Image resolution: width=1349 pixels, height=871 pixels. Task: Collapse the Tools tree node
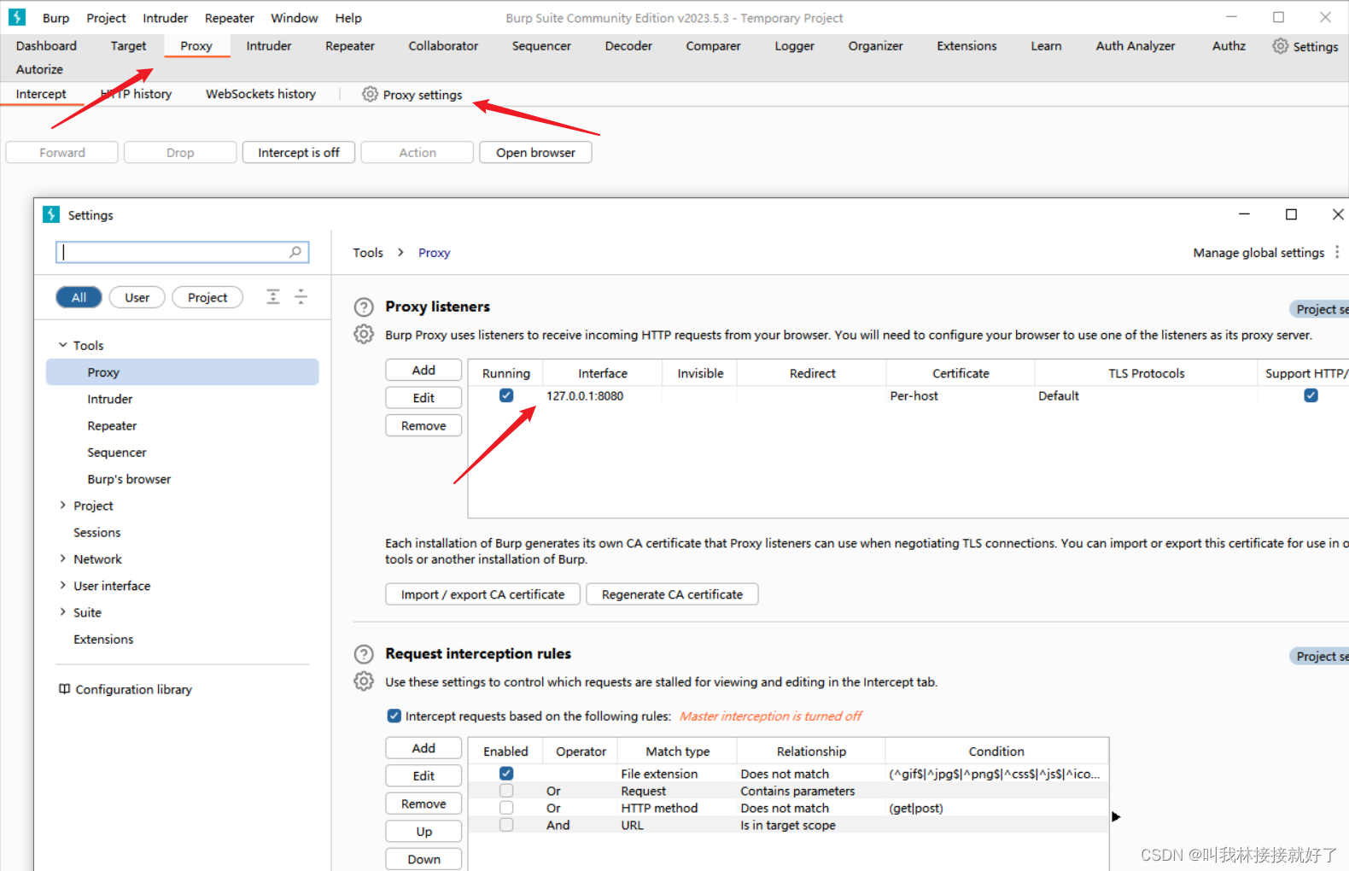pos(63,345)
